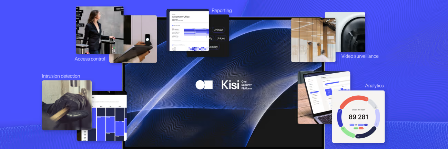Select the Unlocks pill in Reporting card
The height and width of the screenshot is (149, 448).
pos(218,30)
